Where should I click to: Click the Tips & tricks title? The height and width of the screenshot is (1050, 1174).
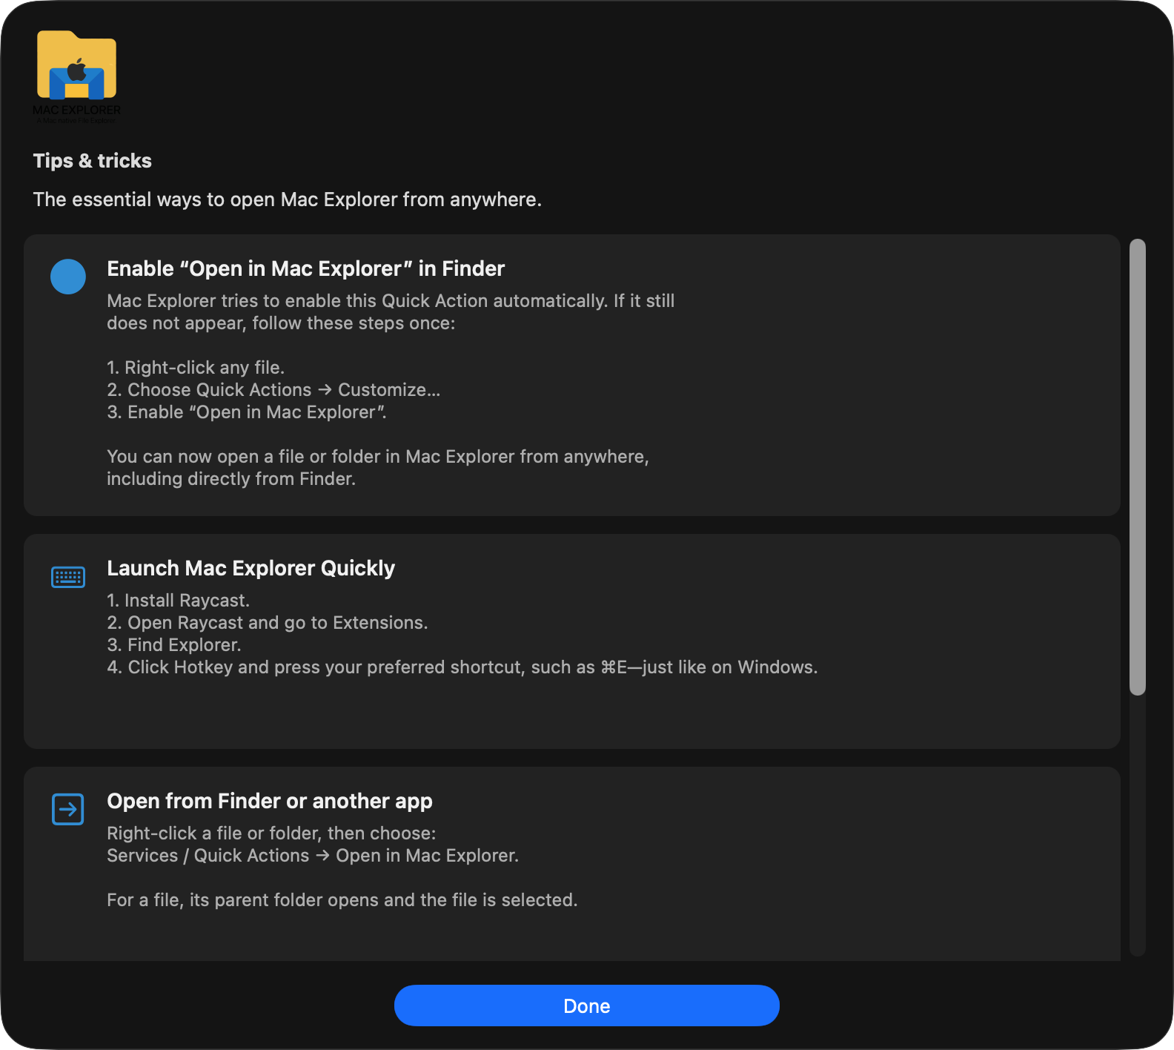[93, 161]
